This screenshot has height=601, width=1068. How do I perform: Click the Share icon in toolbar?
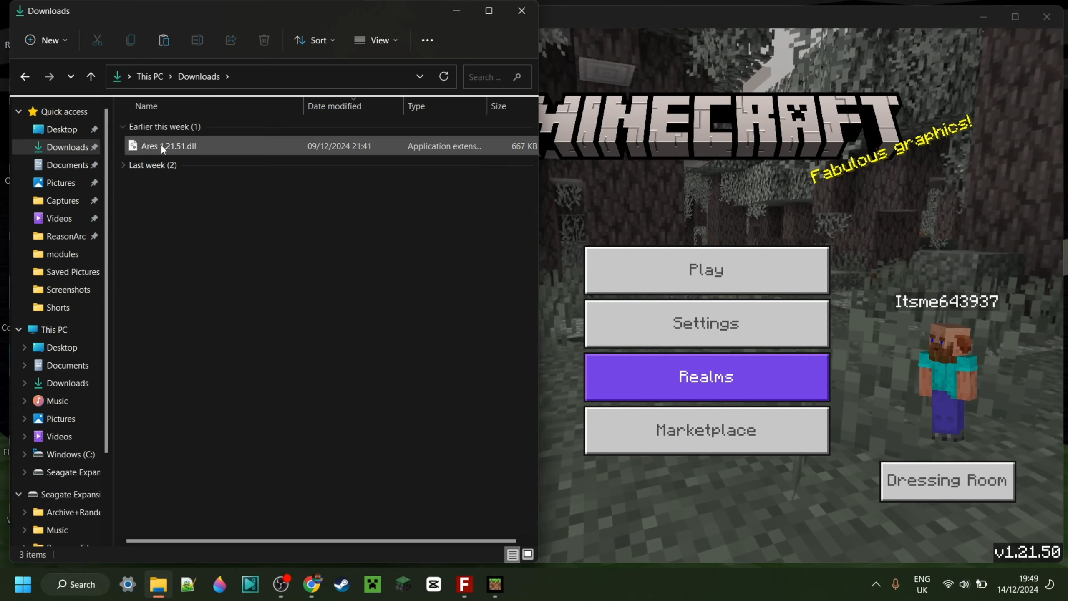pos(231,40)
